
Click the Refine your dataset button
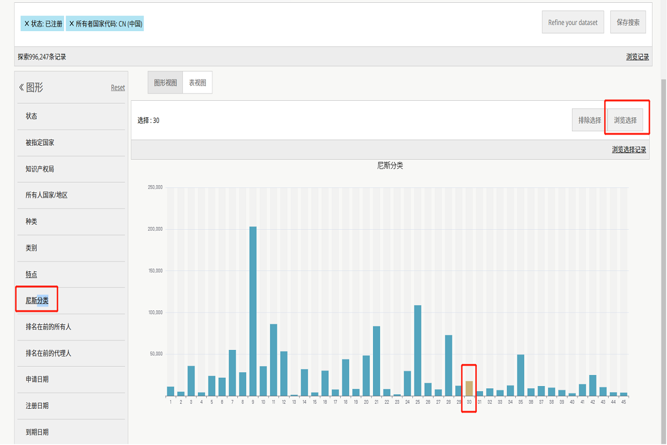[573, 22]
